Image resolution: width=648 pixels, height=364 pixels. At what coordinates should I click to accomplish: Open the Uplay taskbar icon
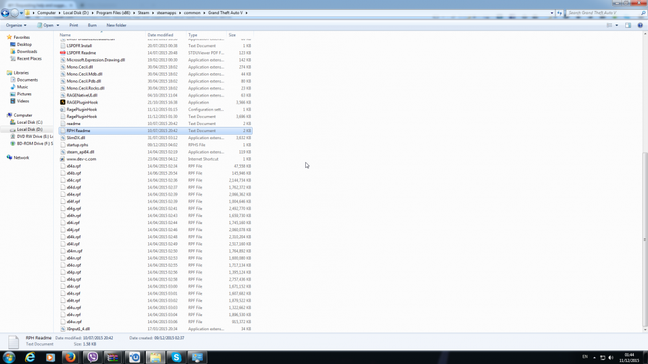click(134, 358)
